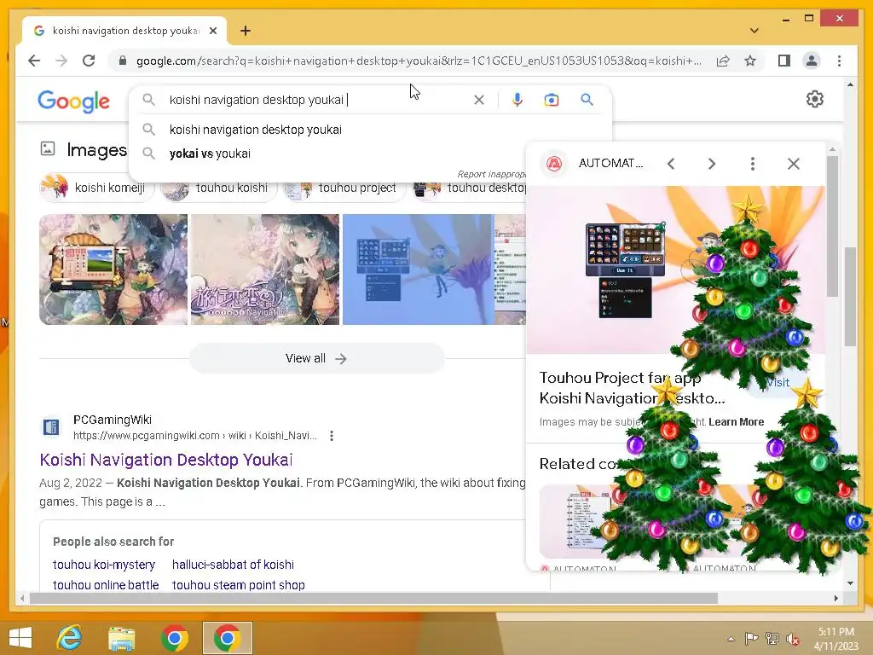The image size is (873, 655).
Task: Open the Chrome side panel
Action: 784,61
